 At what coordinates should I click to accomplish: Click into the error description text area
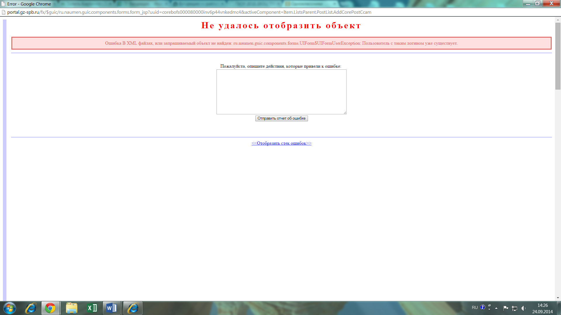click(x=281, y=92)
